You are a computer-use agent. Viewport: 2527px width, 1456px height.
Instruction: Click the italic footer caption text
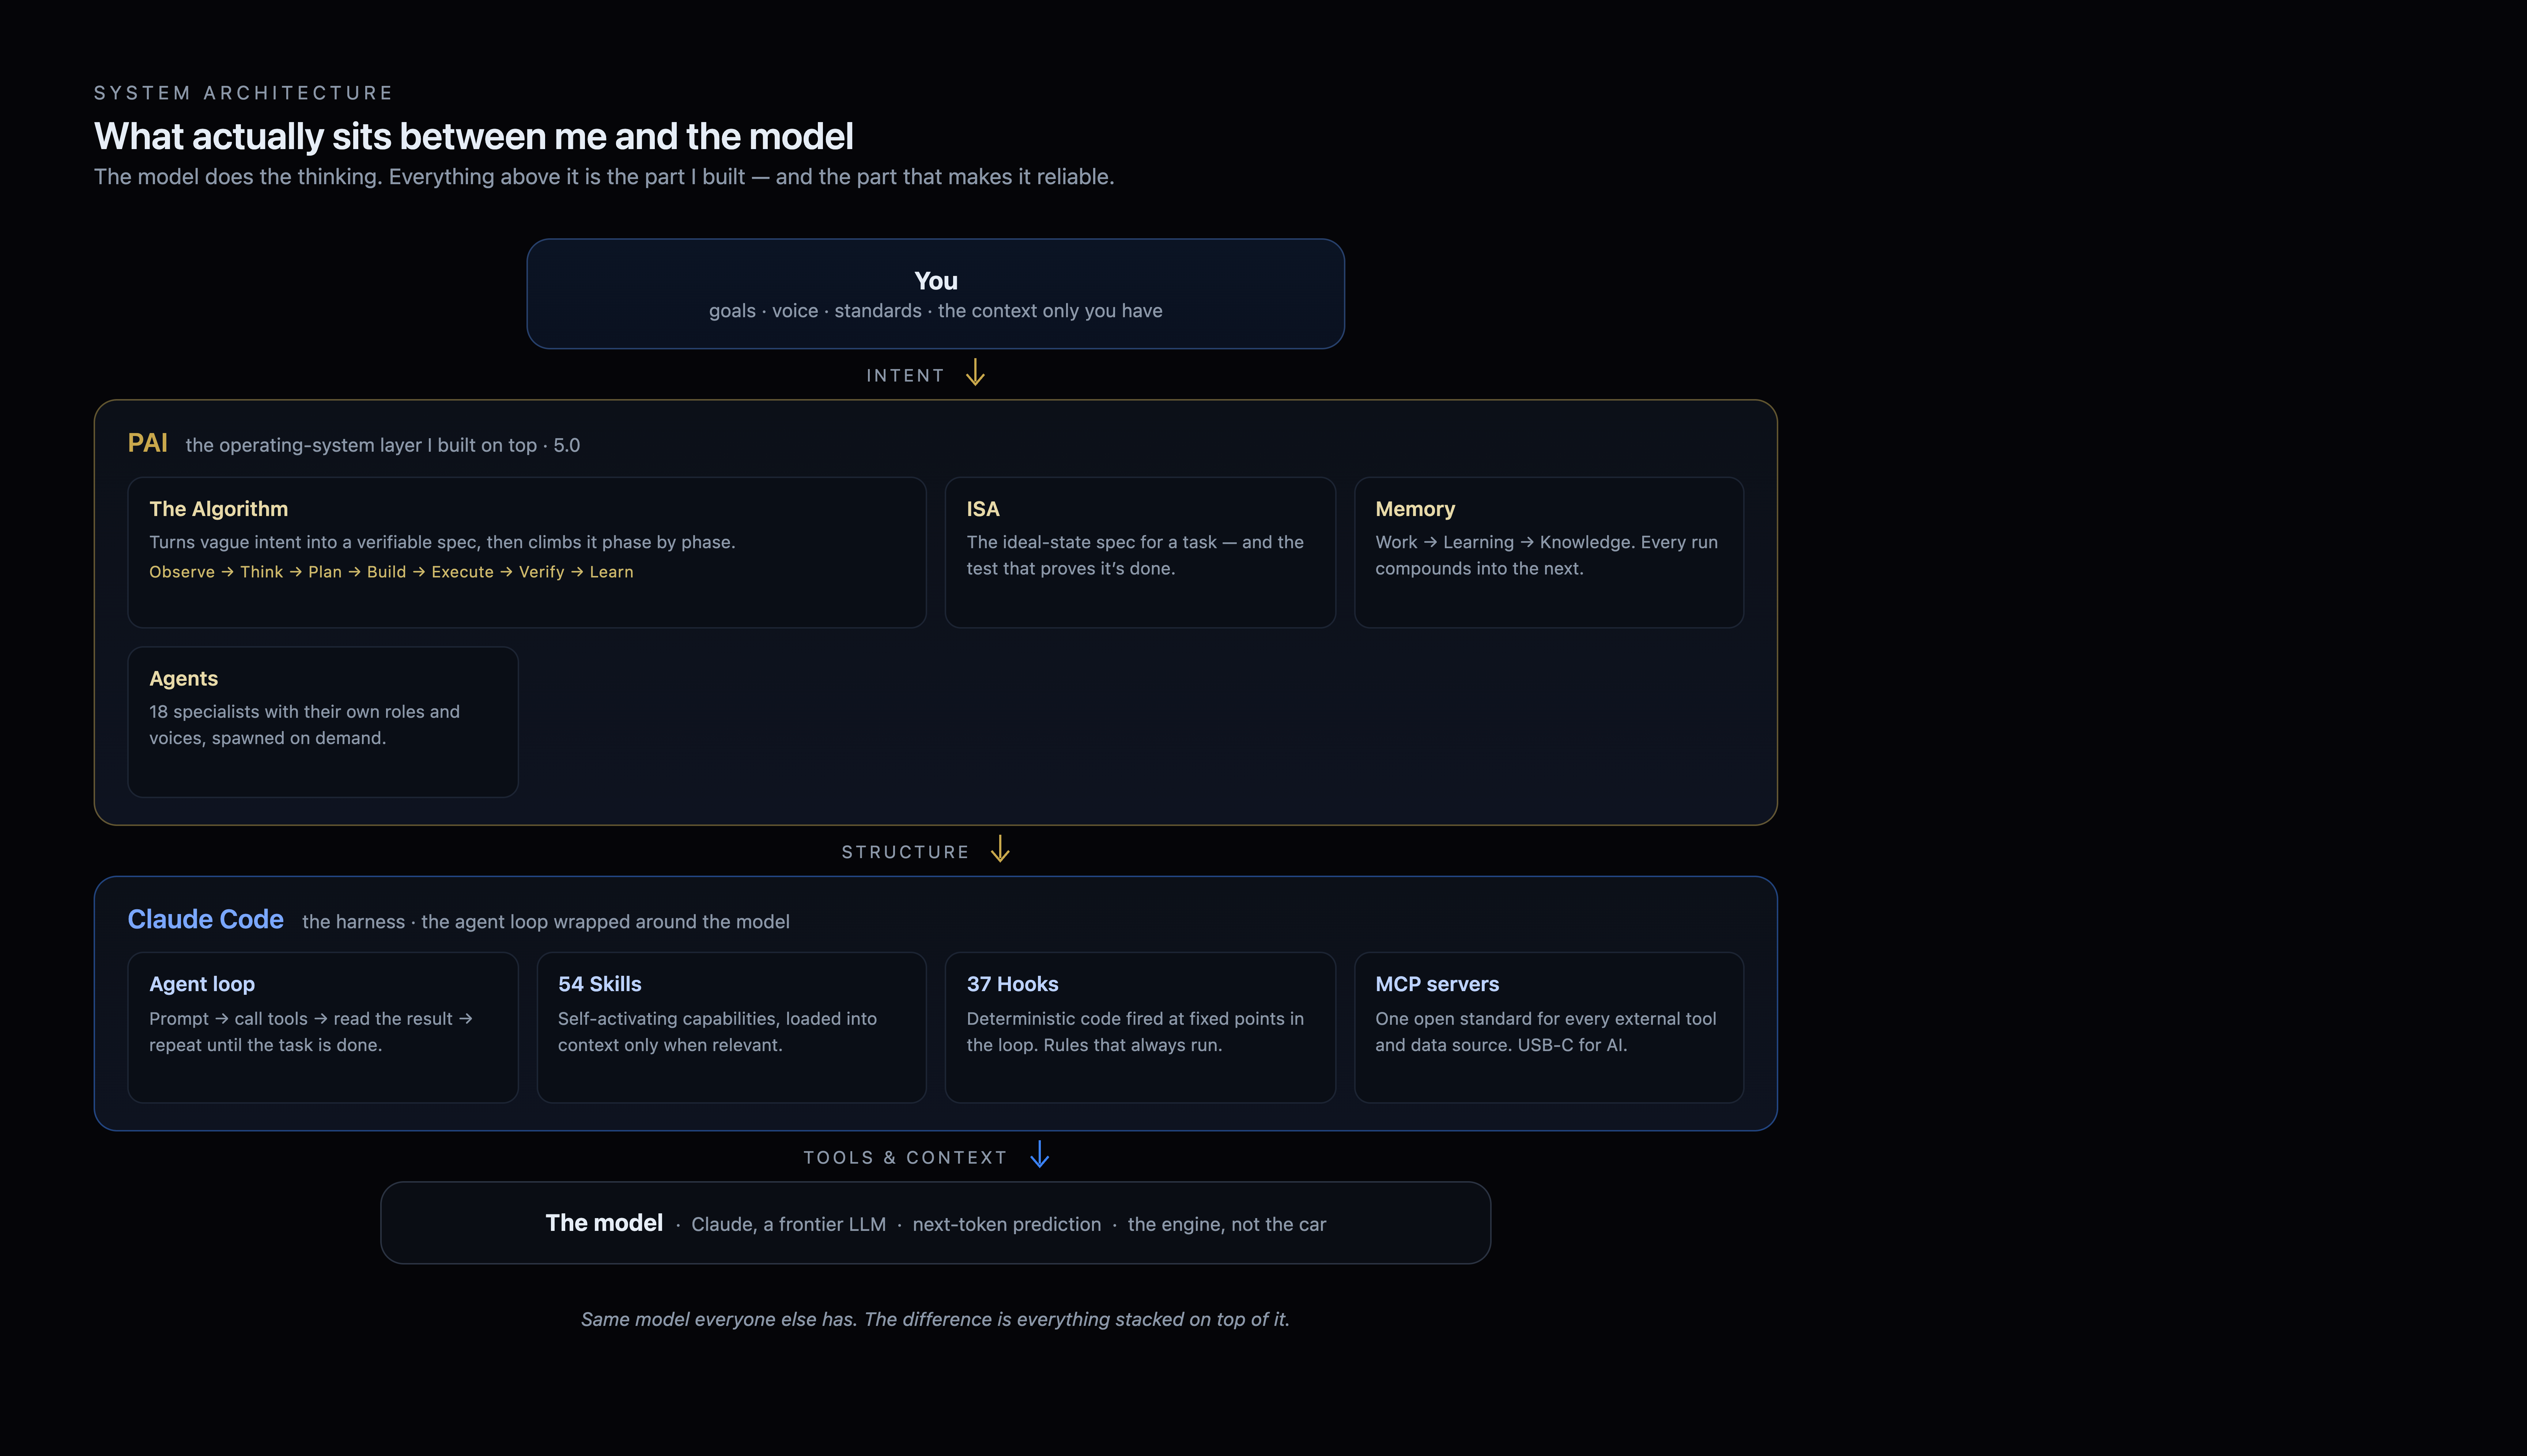point(935,1319)
